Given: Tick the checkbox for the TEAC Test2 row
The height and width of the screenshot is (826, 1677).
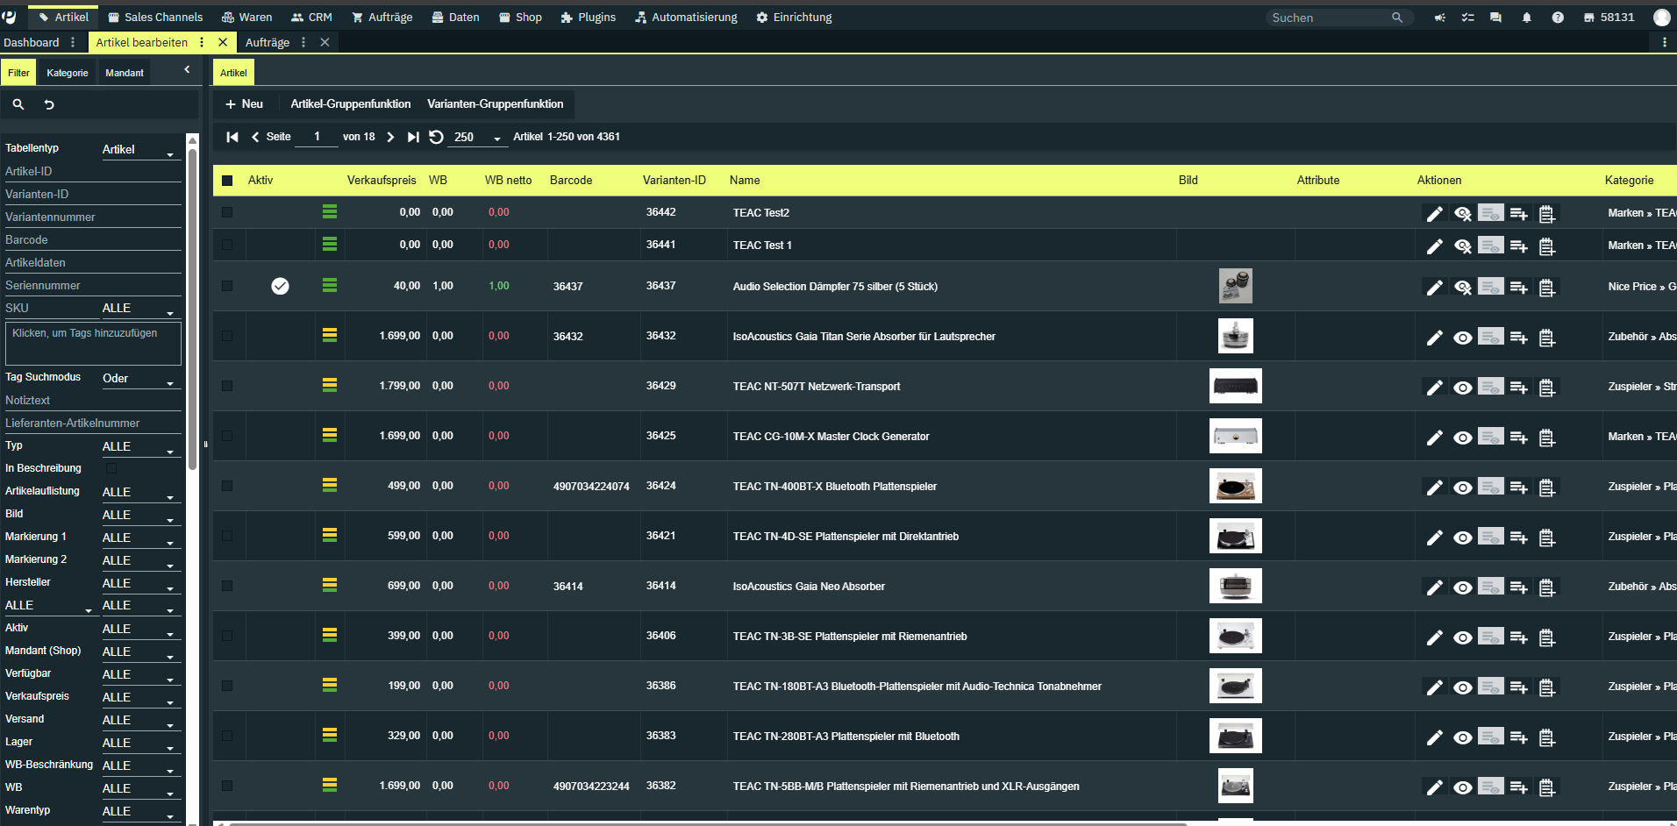Looking at the screenshot, I should [227, 212].
